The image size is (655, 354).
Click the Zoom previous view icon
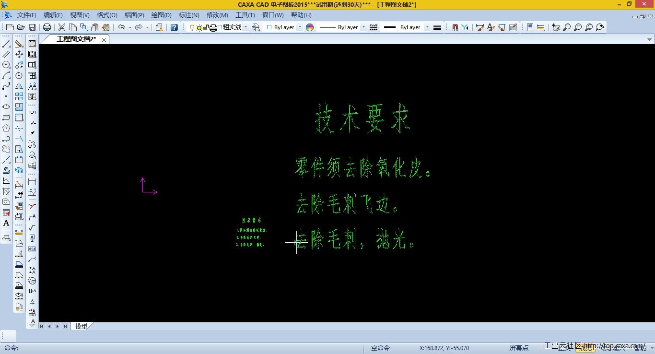pyautogui.click(x=600, y=27)
